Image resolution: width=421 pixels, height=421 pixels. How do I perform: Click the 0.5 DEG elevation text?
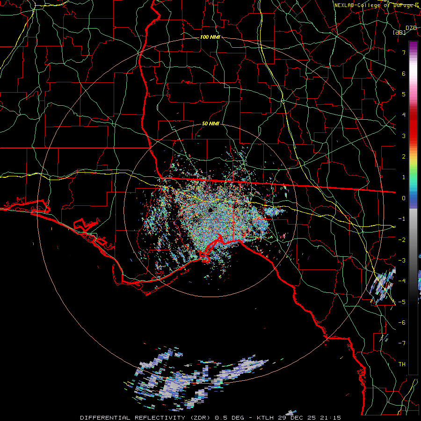click(x=229, y=418)
